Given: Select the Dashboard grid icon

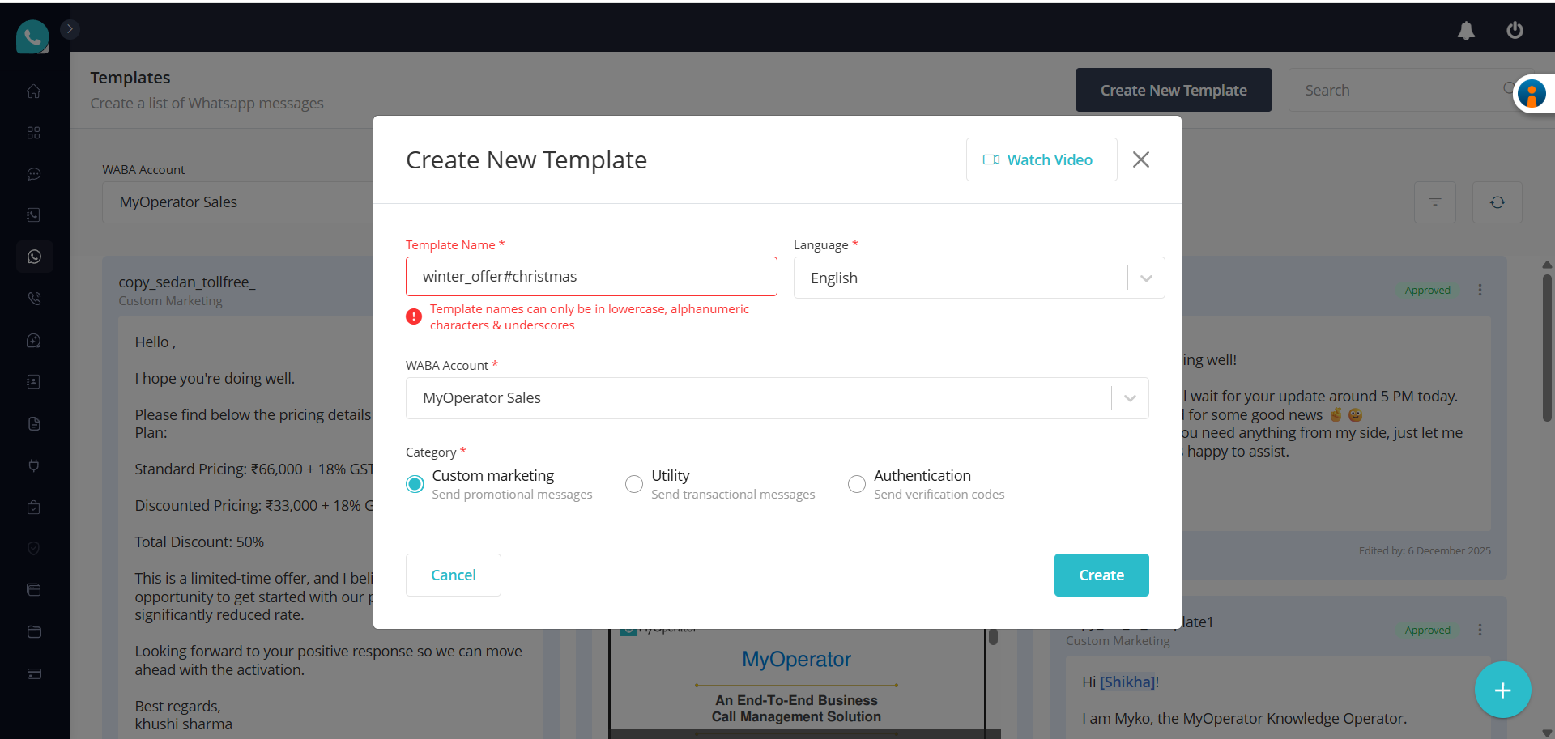Looking at the screenshot, I should 34,133.
